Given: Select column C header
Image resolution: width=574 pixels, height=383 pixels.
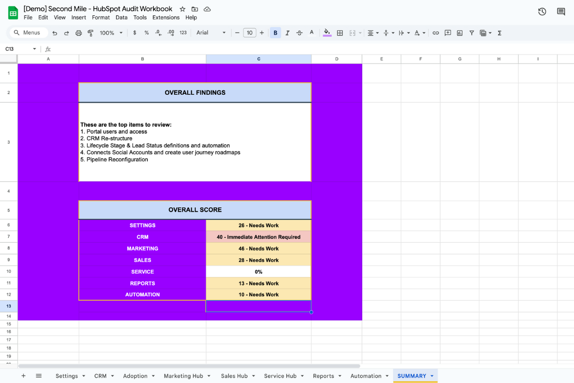Looking at the screenshot, I should (259, 59).
